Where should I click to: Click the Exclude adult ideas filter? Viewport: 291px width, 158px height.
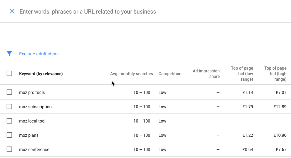(x=39, y=54)
